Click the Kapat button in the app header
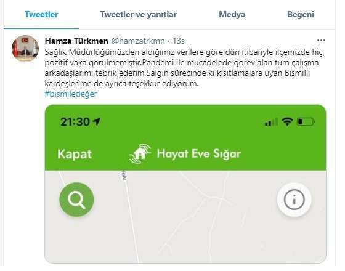Screen dimensions: 345x271 click(75, 154)
